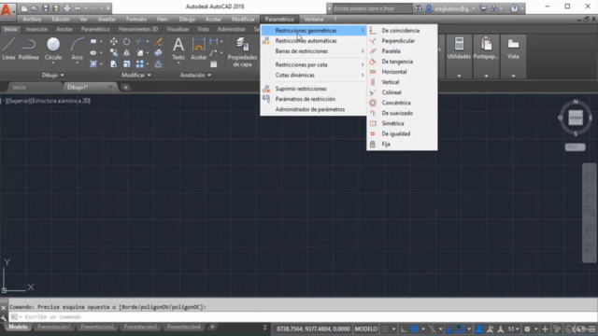Image resolution: width=598 pixels, height=336 pixels.
Task: Open Propiedades de capa
Action: (242, 52)
